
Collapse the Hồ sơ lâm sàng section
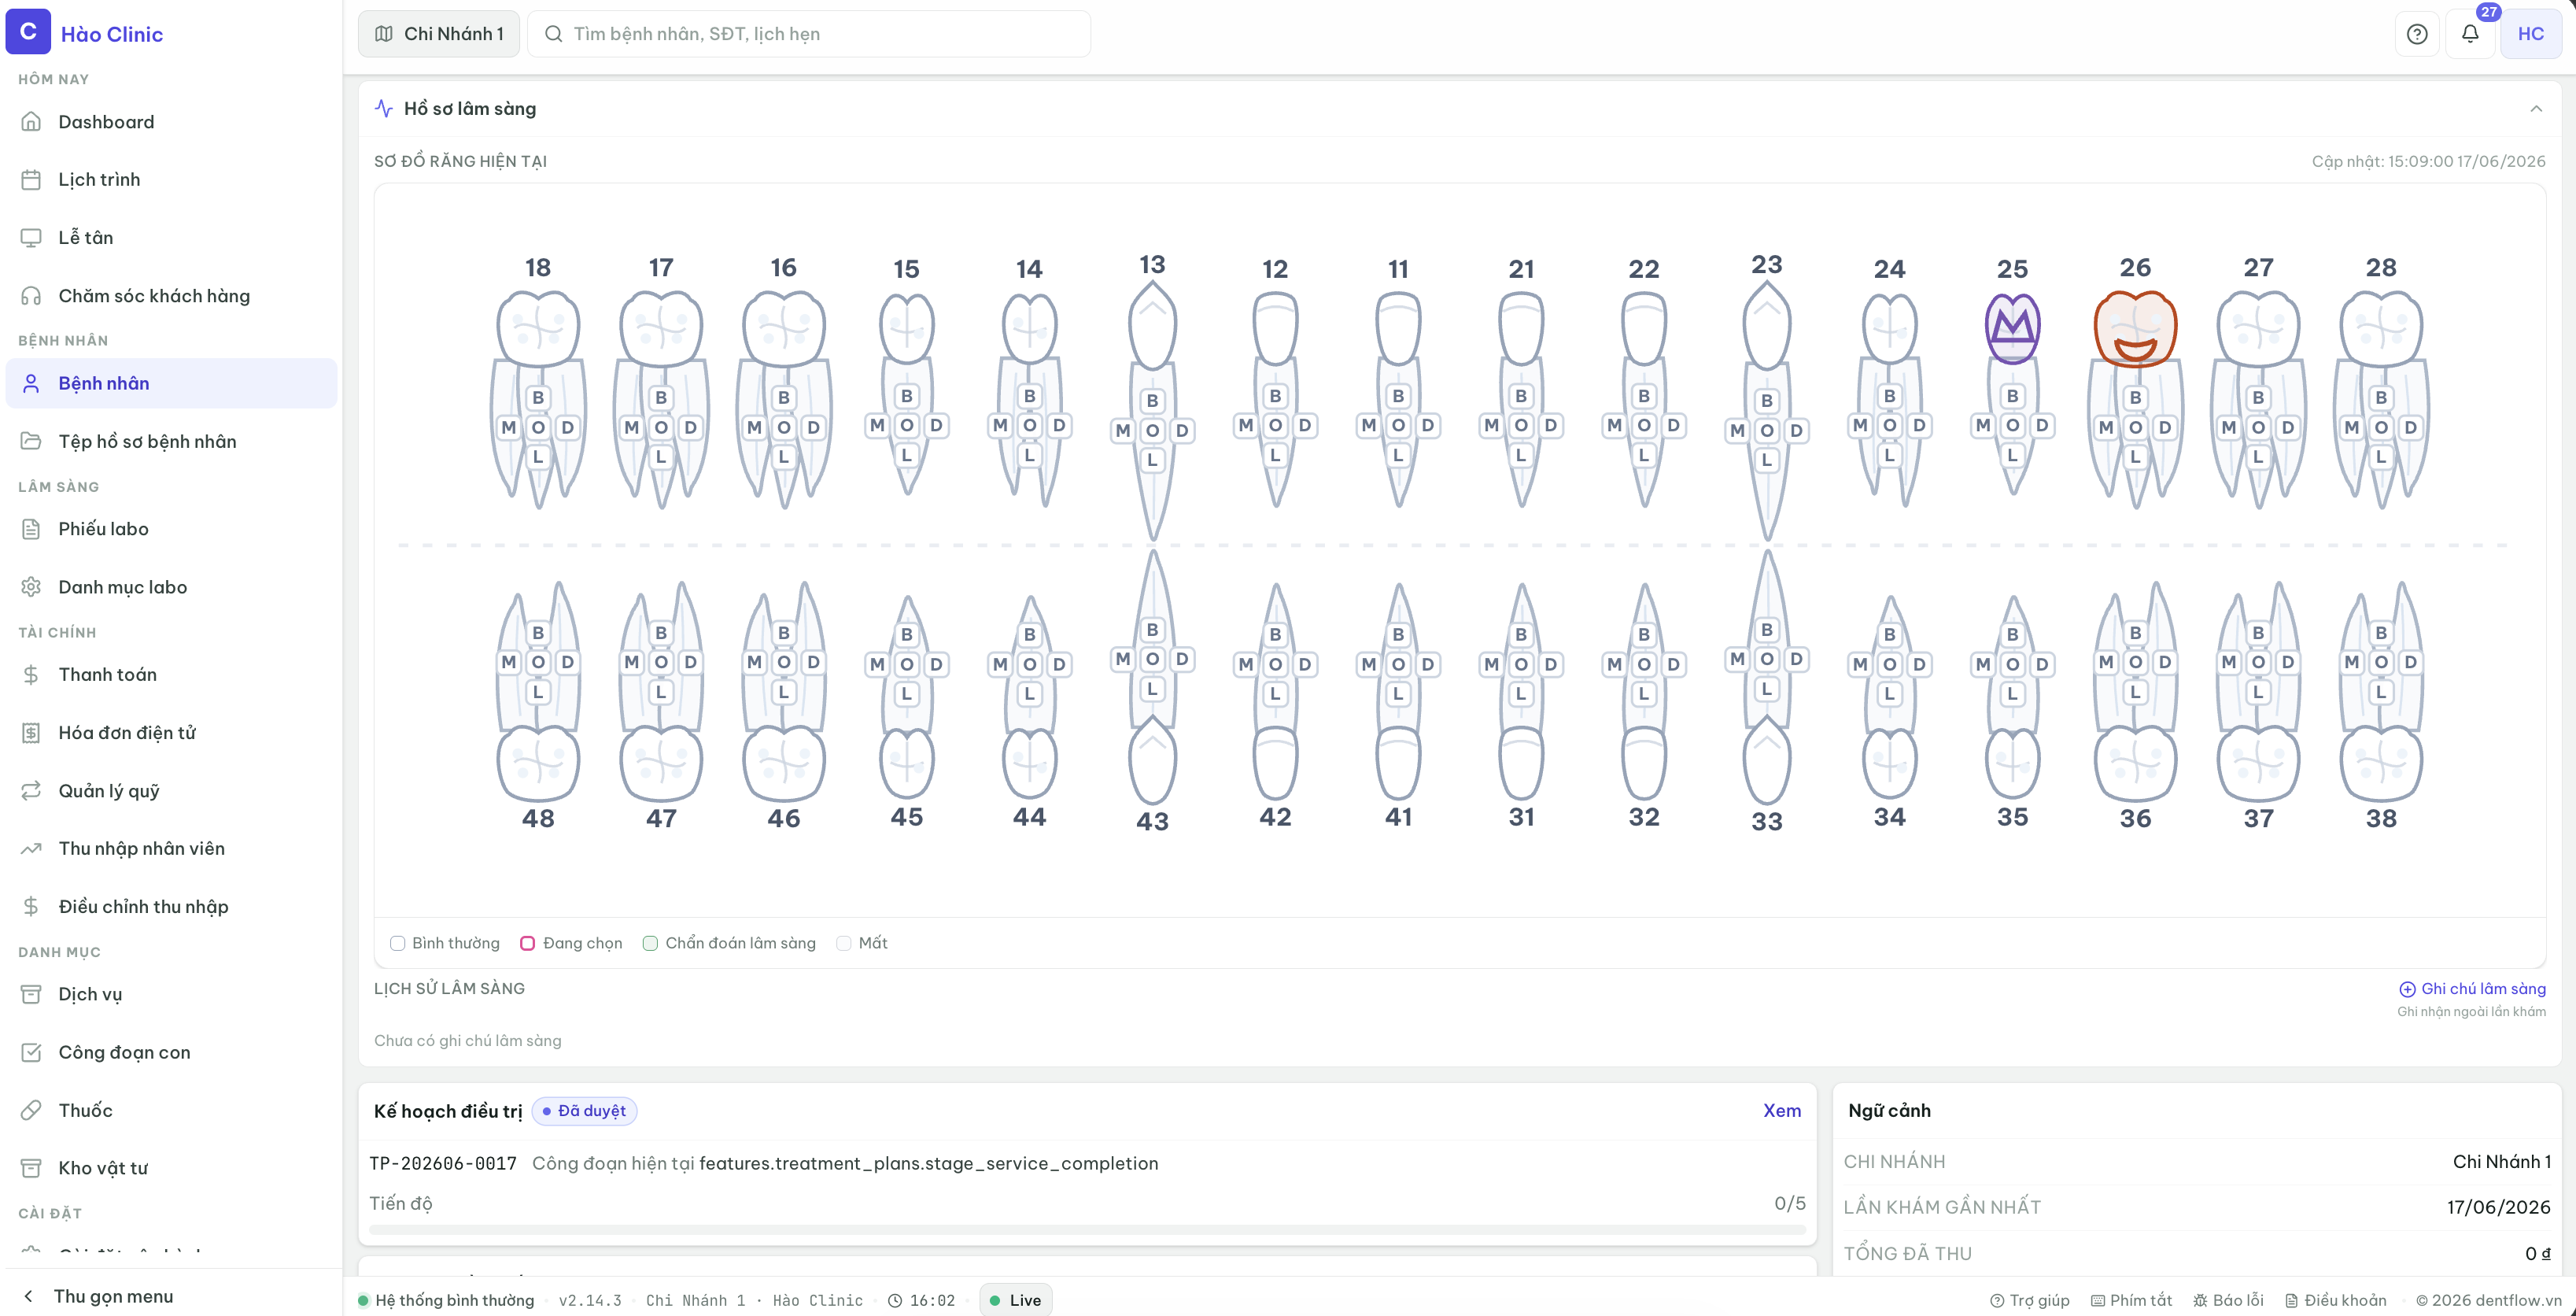pyautogui.click(x=2536, y=109)
